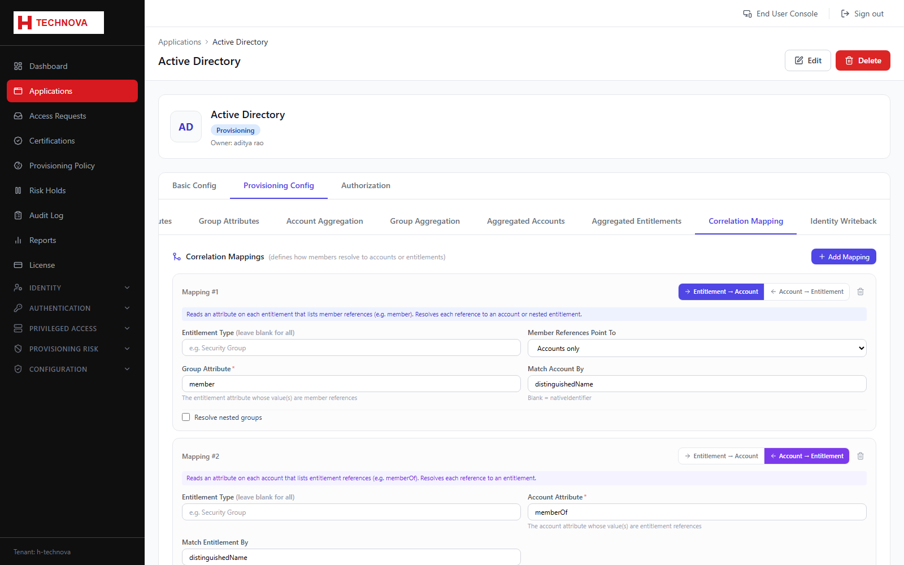Select Account → Entitlement direction for Mapping #2
This screenshot has height=565, width=904.
point(807,456)
